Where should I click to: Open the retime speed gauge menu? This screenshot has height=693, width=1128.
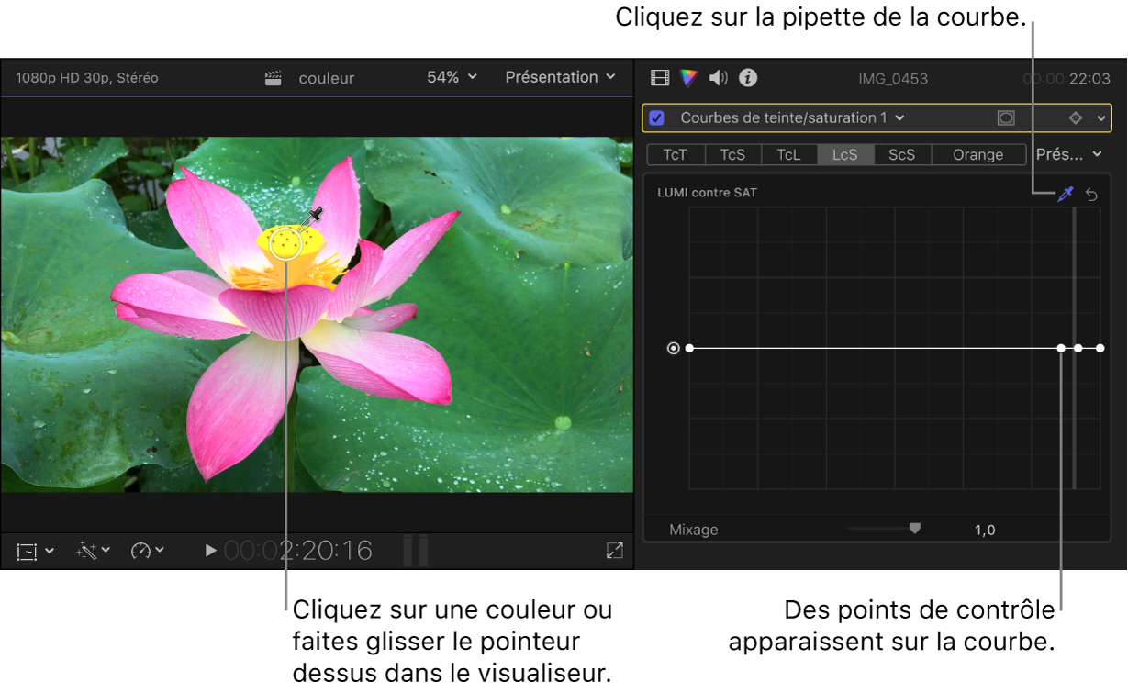pyautogui.click(x=147, y=551)
